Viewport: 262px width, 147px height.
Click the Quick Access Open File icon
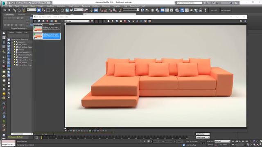pyautogui.click(x=13, y=3)
